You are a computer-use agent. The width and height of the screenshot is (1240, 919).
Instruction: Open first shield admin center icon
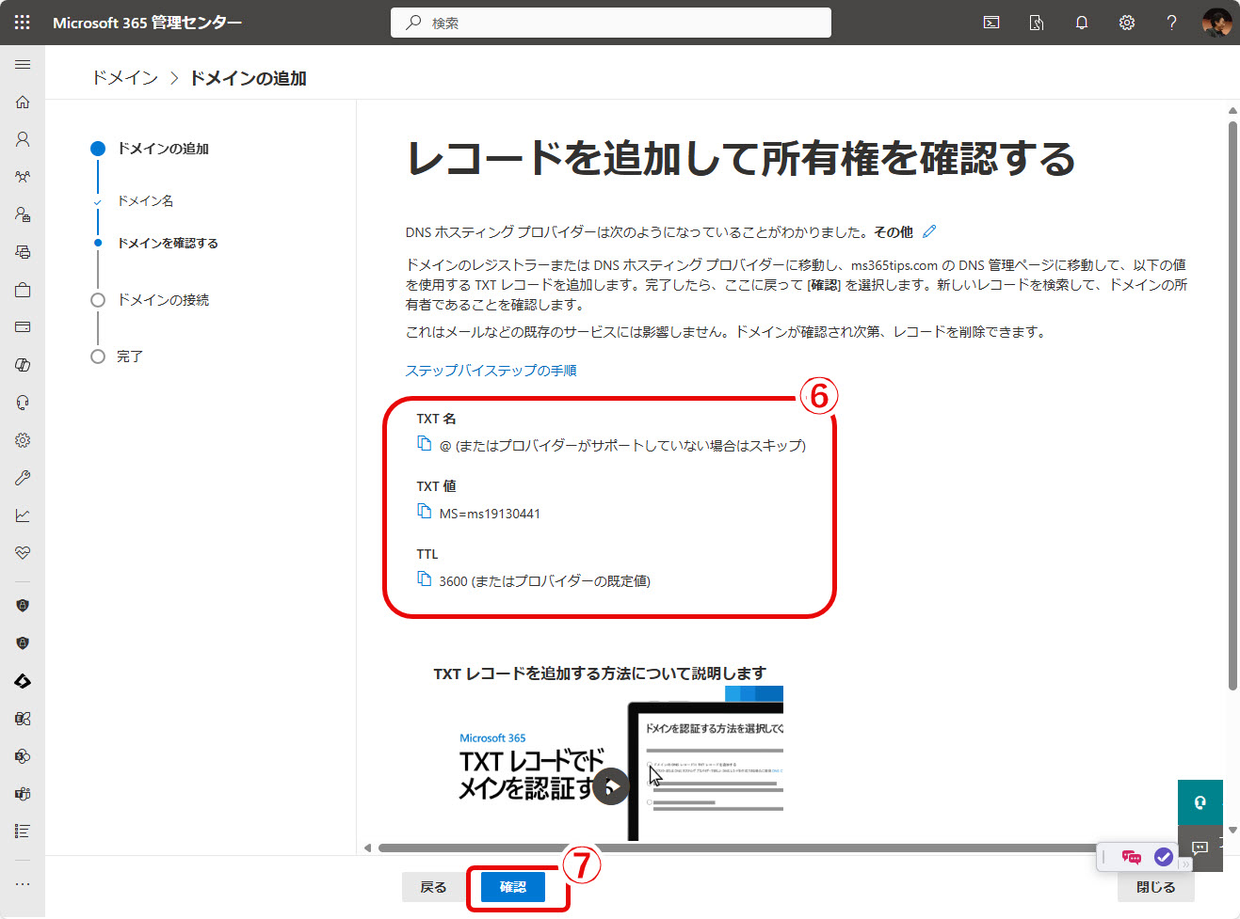click(23, 606)
